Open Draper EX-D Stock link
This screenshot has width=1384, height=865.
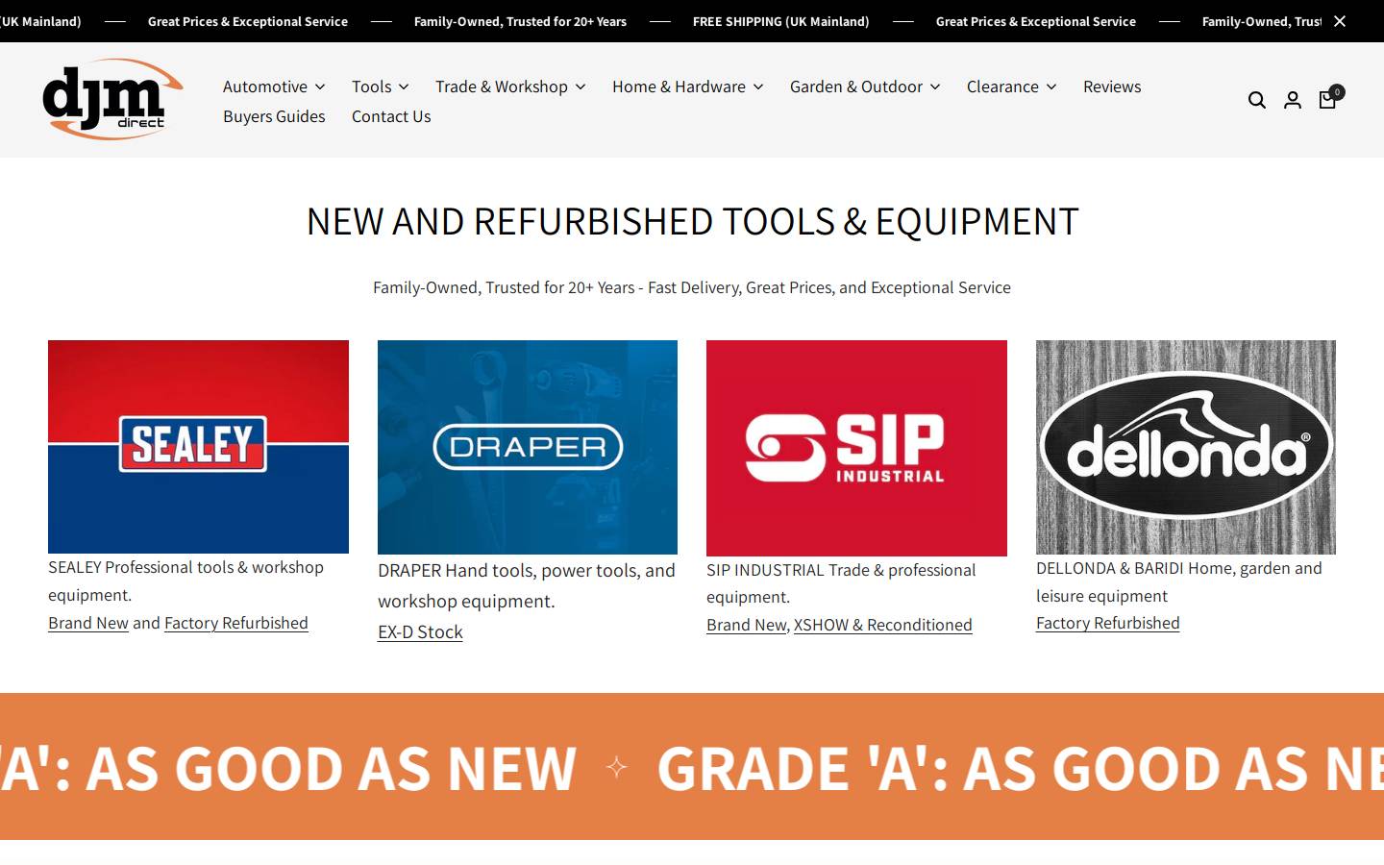tap(420, 631)
